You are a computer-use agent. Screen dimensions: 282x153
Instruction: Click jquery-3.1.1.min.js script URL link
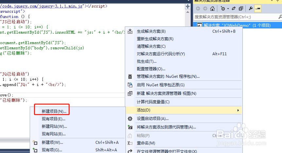(x=41, y=6)
